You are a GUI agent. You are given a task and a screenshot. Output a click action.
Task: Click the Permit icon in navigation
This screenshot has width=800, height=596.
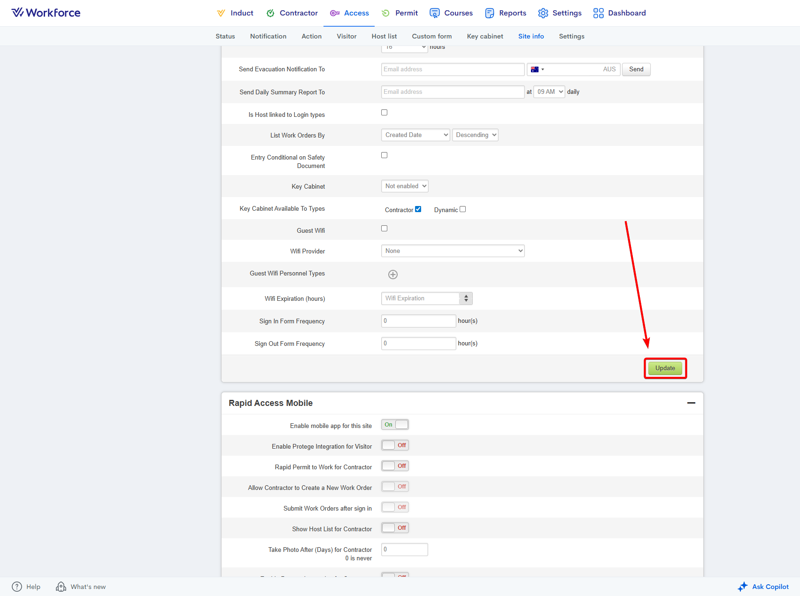(385, 13)
